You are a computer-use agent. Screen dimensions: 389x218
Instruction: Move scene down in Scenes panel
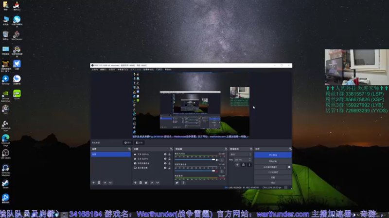(110, 183)
